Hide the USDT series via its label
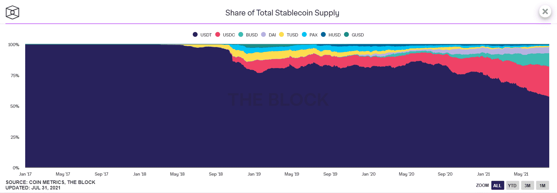 coord(206,35)
